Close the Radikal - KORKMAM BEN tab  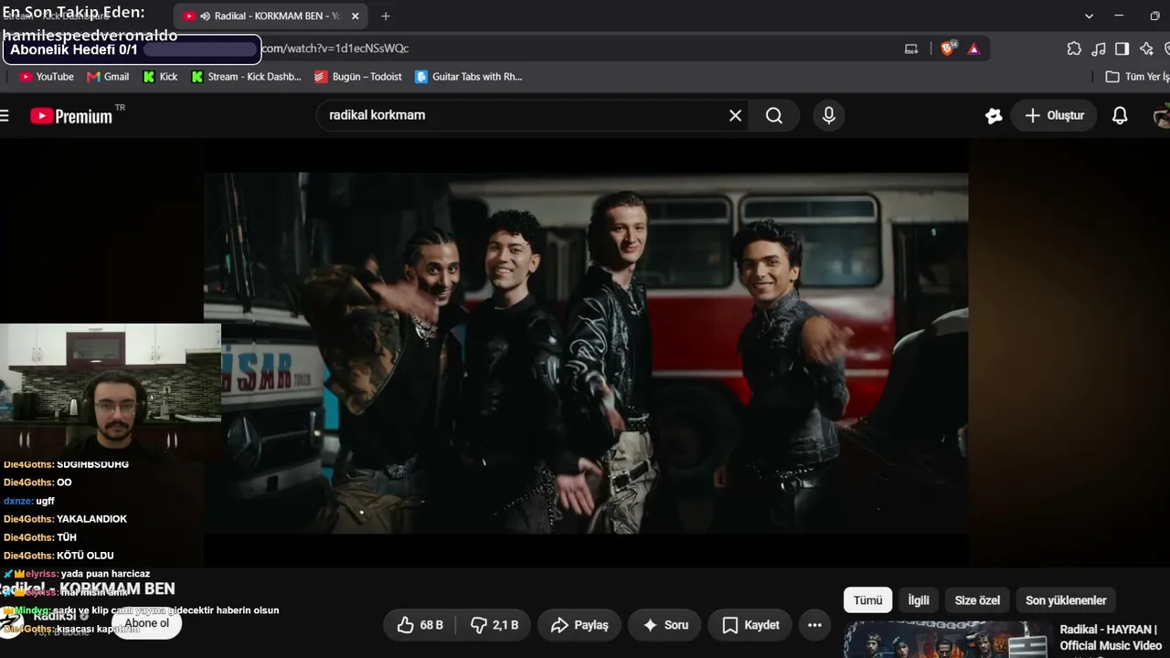click(356, 16)
